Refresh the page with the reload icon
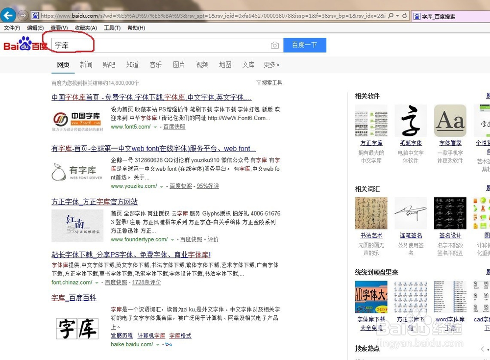This screenshot has height=360, width=490. (404, 15)
